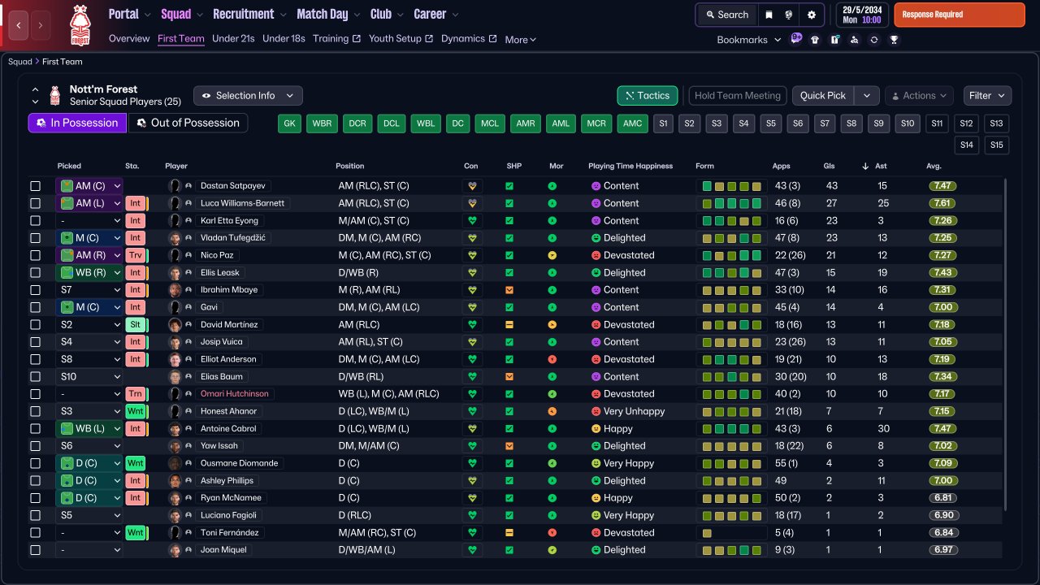Tick the checkbox for Joan Miquel
The width and height of the screenshot is (1040, 585).
pos(35,550)
